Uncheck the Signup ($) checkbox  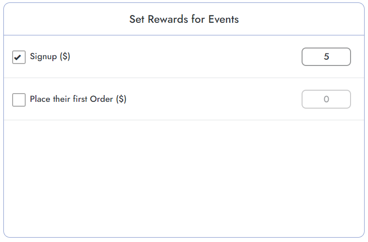(19, 57)
